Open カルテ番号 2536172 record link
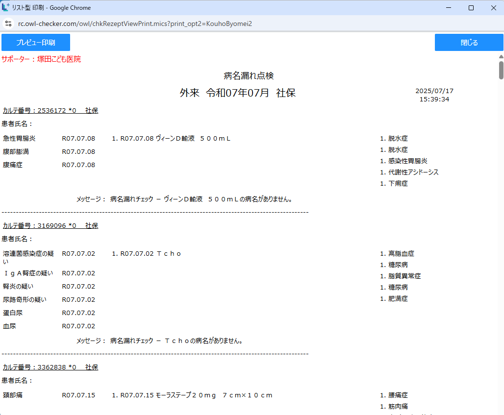The width and height of the screenshot is (504, 415). (50, 111)
